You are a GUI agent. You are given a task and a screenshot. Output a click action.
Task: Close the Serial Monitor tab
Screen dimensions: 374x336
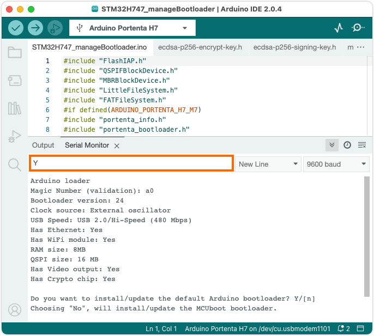[117, 146]
